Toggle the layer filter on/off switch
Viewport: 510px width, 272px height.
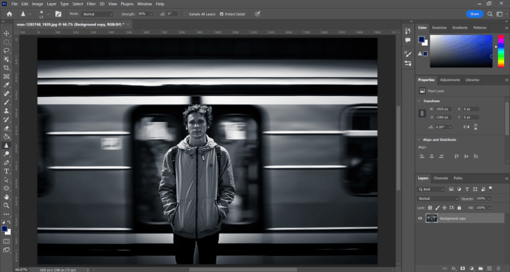491,188
